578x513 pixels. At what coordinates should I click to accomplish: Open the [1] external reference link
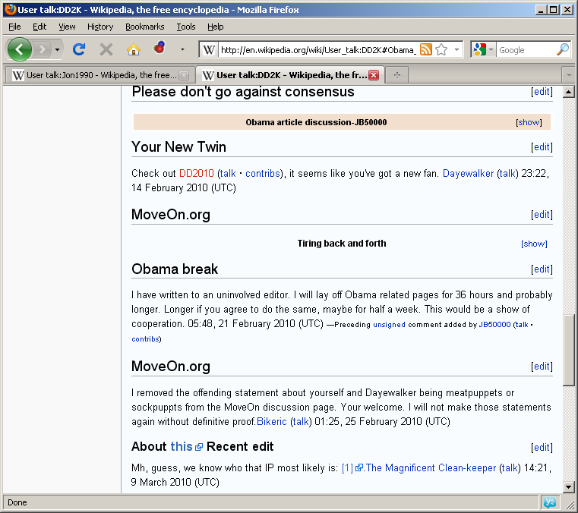click(x=352, y=468)
